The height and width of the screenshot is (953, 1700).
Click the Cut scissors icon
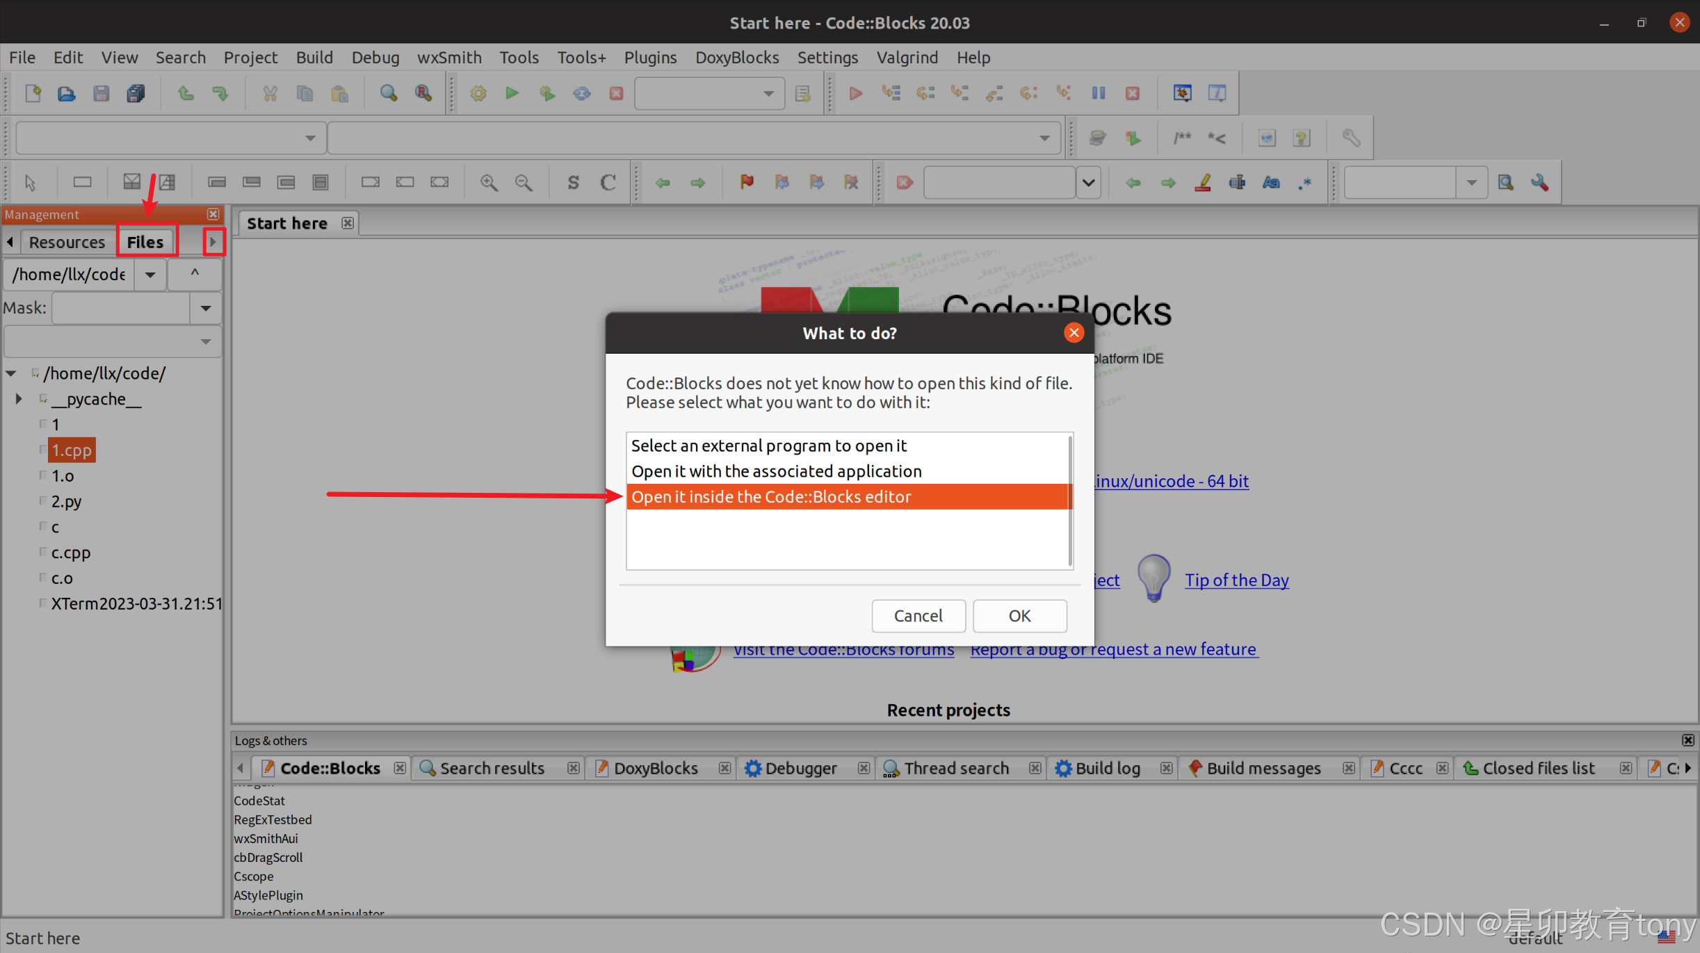270,93
